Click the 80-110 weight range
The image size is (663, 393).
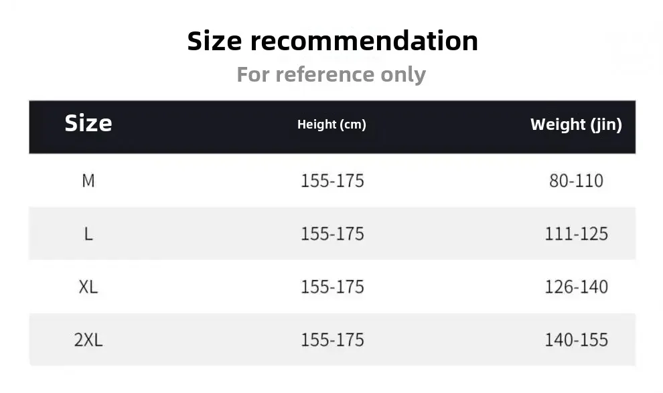coord(576,181)
